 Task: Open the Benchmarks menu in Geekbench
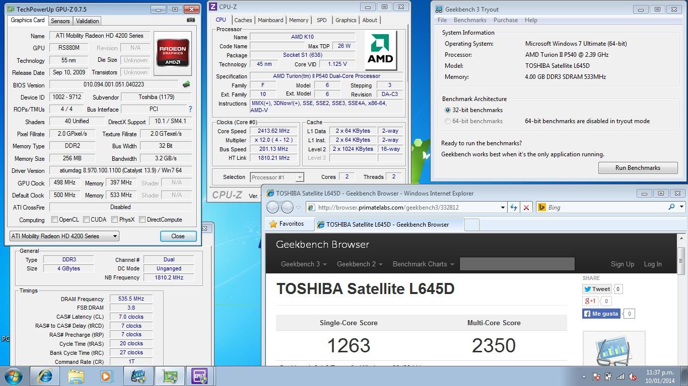coord(470,20)
